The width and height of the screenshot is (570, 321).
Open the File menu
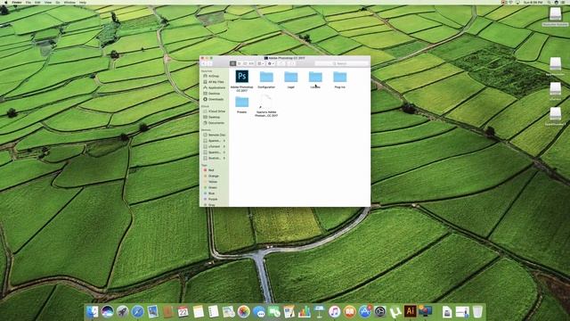[x=28, y=2]
